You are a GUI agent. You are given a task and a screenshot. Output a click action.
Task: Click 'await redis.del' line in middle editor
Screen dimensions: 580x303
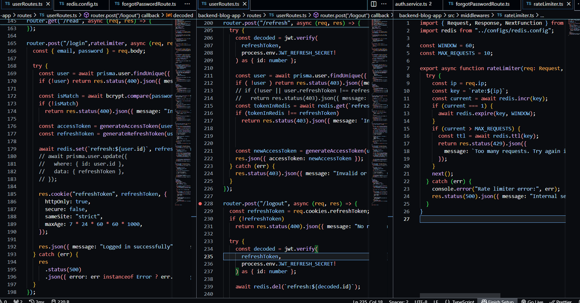pyautogui.click(x=298, y=287)
